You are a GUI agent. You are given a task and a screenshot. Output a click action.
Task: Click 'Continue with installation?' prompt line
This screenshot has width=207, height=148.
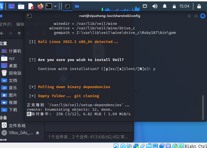[97, 69]
